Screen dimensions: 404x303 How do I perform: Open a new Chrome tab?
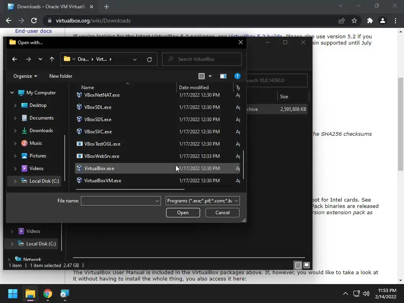click(107, 7)
